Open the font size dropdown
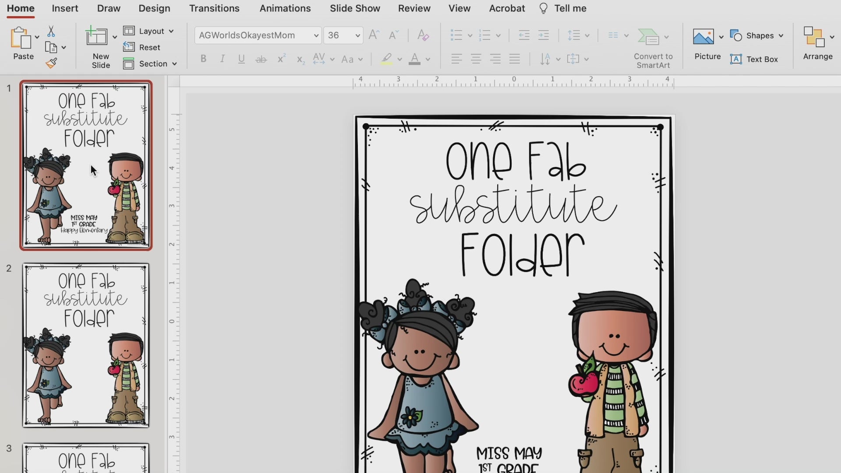This screenshot has width=841, height=473. coord(357,35)
